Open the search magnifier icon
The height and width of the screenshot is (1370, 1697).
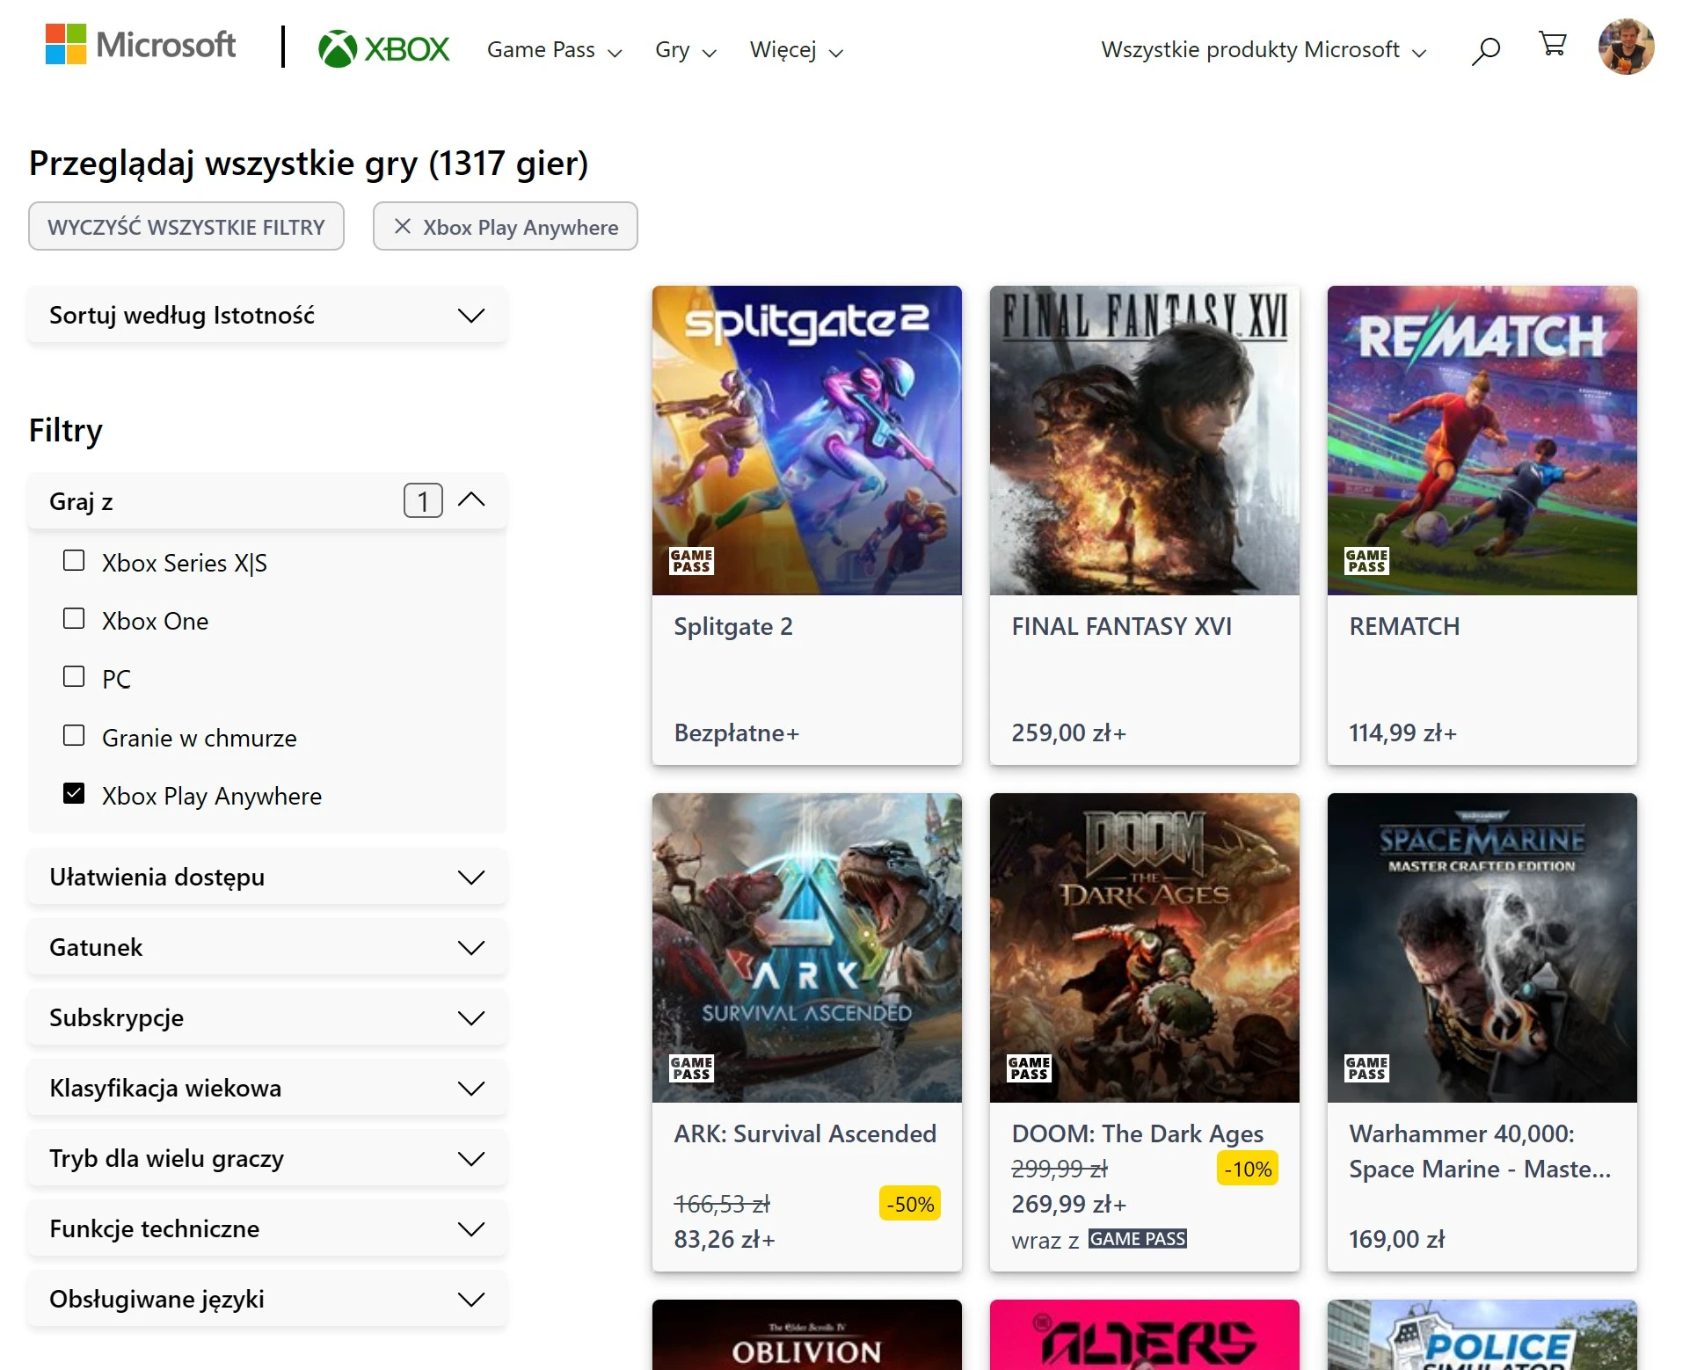click(1485, 50)
